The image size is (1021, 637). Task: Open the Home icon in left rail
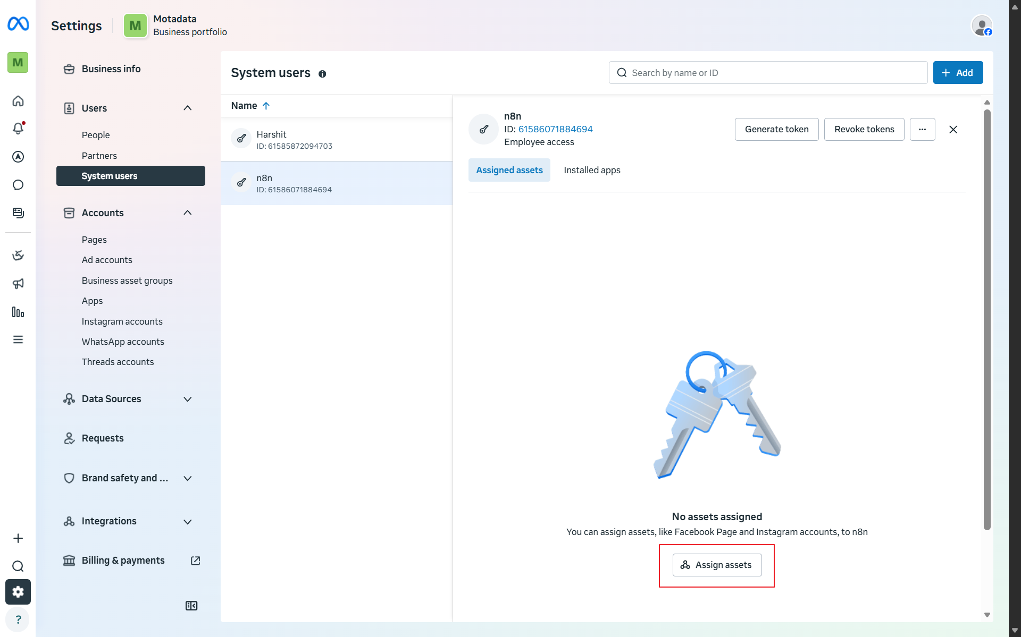click(18, 101)
